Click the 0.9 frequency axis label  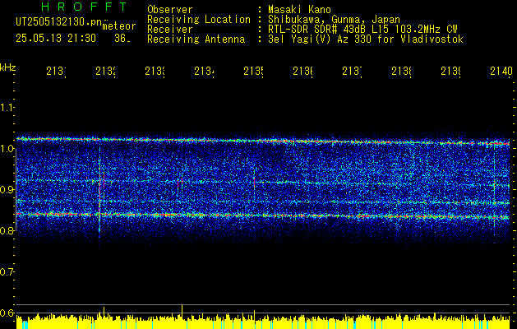7,189
